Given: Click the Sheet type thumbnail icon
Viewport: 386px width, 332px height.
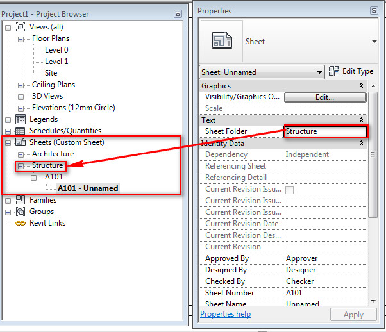Looking at the screenshot, I should (222, 40).
